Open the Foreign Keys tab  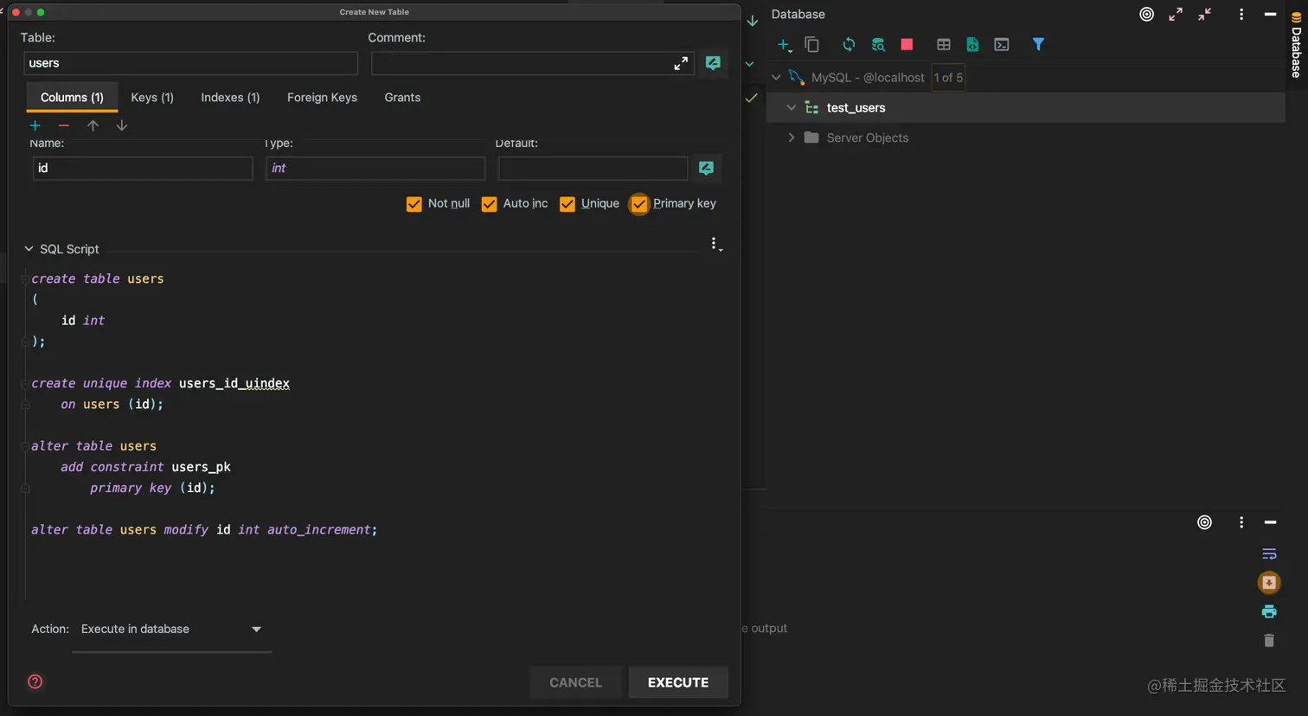tap(322, 98)
